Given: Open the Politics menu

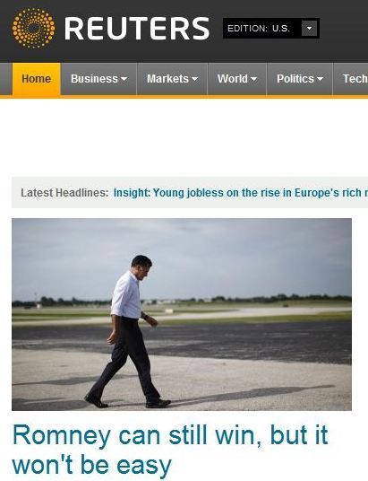Looking at the screenshot, I should point(300,79).
